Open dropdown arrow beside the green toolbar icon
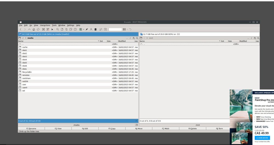Viewport: 274px width, 145px height. tap(84, 29)
